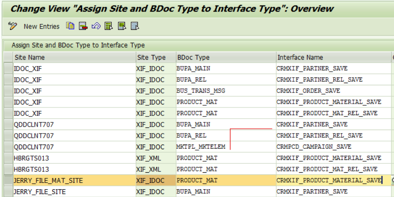This screenshot has width=394, height=197.
Task: Select row marker for JERRY_FILE_MAT_SITE row
Action: pyautogui.click(x=8, y=180)
